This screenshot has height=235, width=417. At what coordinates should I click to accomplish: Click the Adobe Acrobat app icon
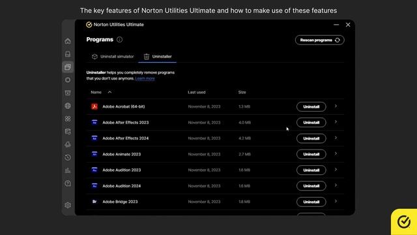pos(94,106)
